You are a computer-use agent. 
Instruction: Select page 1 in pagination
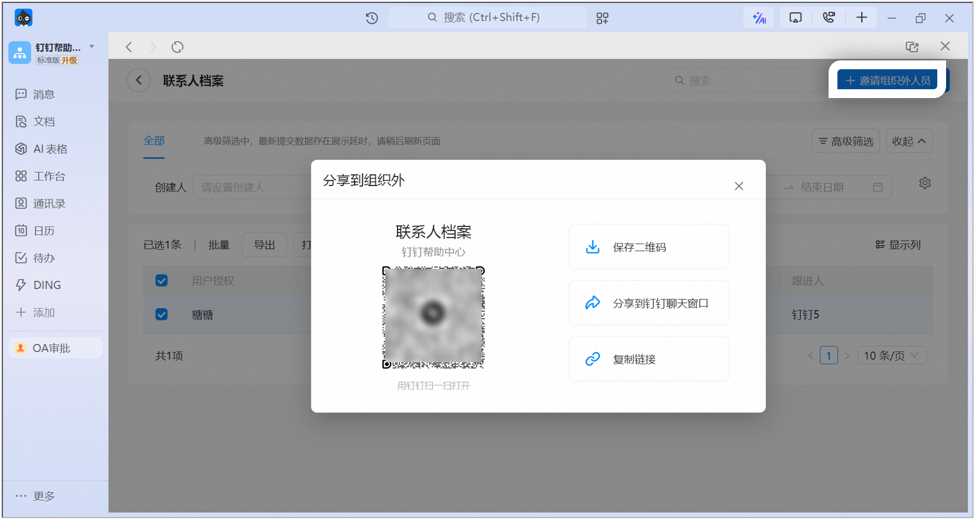pyautogui.click(x=829, y=356)
